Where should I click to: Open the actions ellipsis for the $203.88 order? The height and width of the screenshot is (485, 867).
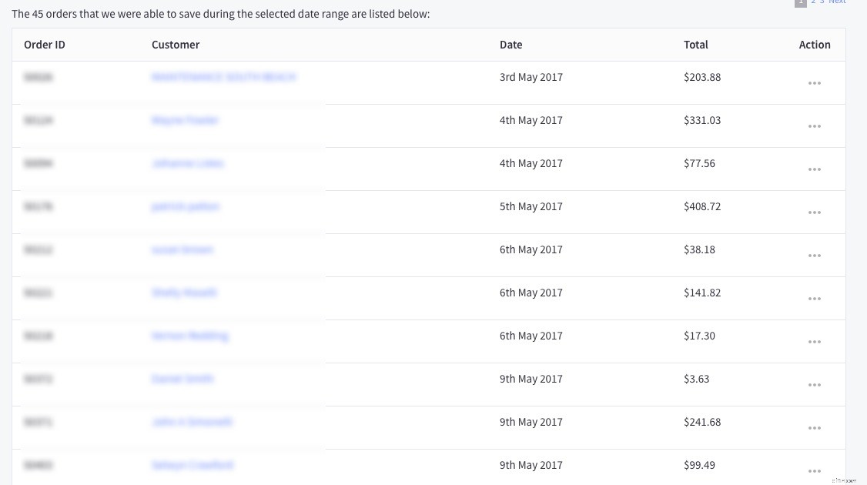pos(815,83)
